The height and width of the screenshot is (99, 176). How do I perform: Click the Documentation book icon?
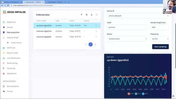[x=4, y=86]
